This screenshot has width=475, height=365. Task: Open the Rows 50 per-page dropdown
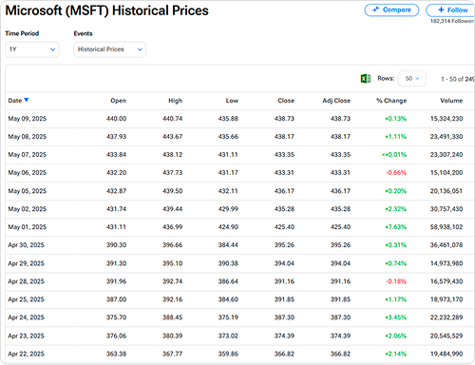coord(412,79)
